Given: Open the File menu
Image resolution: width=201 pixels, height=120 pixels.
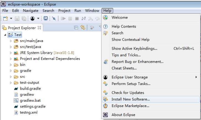Looking at the screenshot, I should click(5, 11).
